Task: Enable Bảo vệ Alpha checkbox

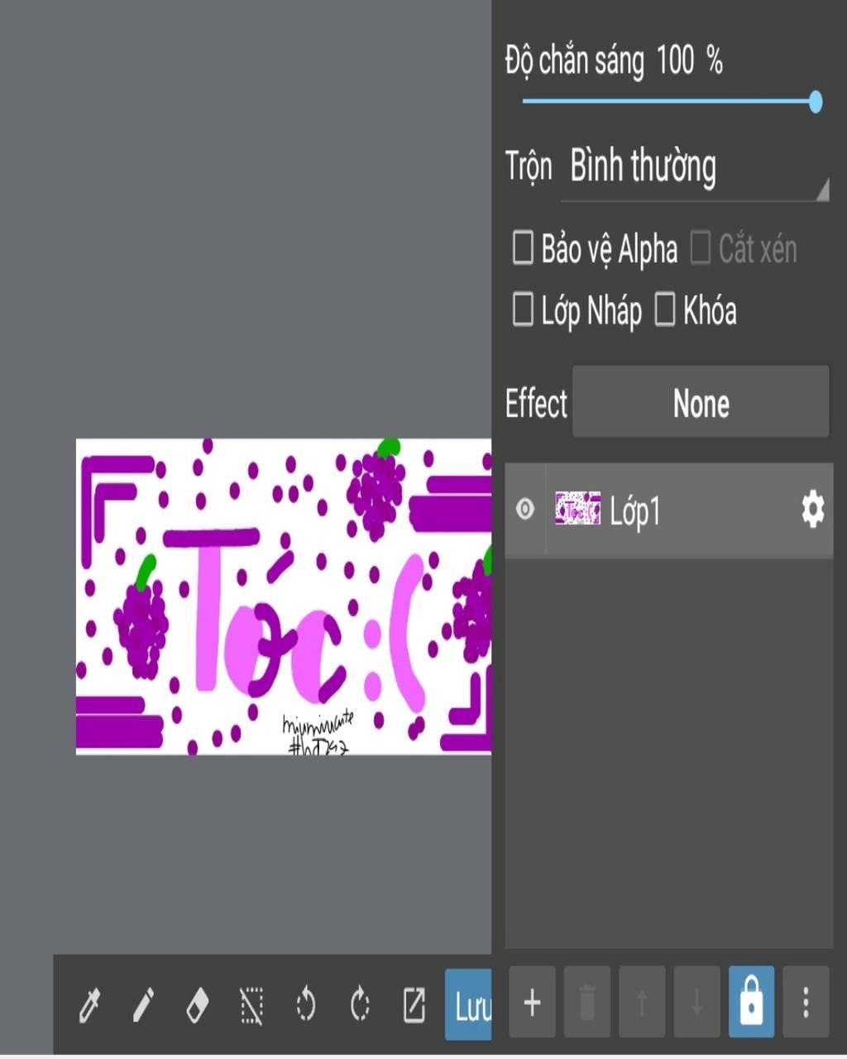Action: (x=523, y=248)
